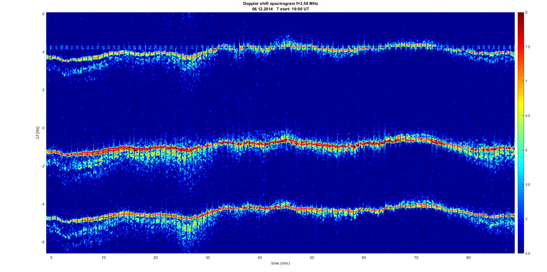Click the colorbar tick label 5
This screenshot has width=547, height=272.
pos(526,219)
